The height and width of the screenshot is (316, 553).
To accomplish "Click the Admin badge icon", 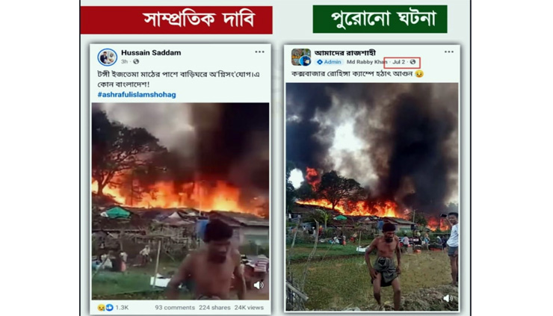I will point(320,62).
